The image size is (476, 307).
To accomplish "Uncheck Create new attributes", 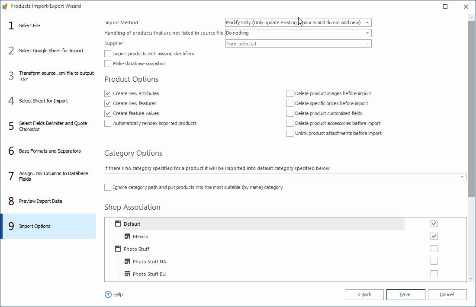I will [108, 93].
